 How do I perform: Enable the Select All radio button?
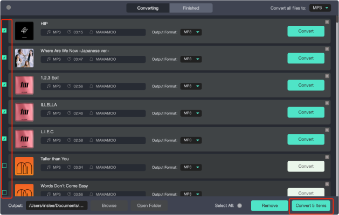click(x=240, y=205)
